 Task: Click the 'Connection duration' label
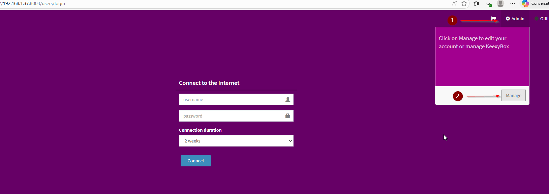(x=200, y=130)
